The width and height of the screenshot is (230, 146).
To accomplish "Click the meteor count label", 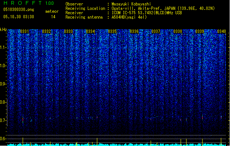I will click(x=52, y=11).
